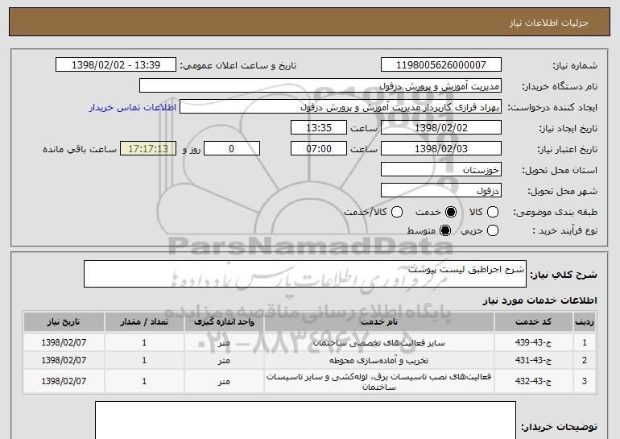Click the شرح کلی نیاز text area

pos(305,274)
